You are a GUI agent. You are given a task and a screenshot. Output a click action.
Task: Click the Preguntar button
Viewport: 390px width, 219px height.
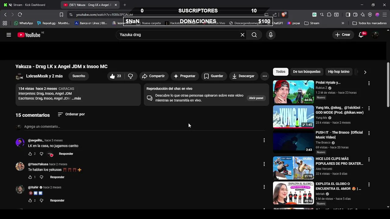coord(185,76)
